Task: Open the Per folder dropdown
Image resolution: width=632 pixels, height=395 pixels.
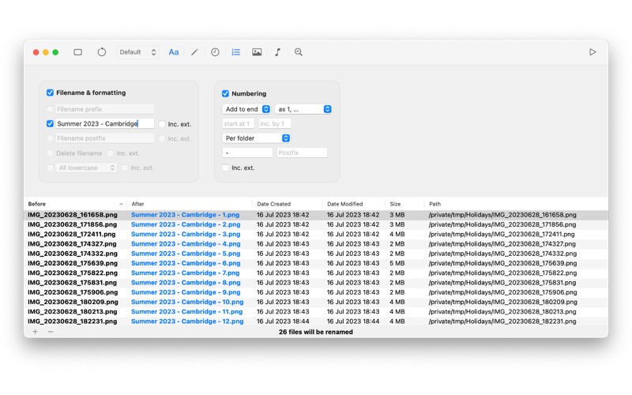Action: coord(256,138)
